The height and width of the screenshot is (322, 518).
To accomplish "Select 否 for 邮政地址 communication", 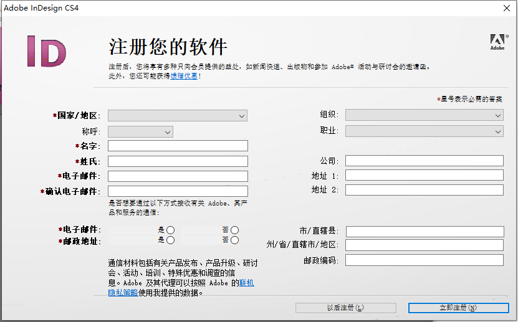I will [234, 240].
